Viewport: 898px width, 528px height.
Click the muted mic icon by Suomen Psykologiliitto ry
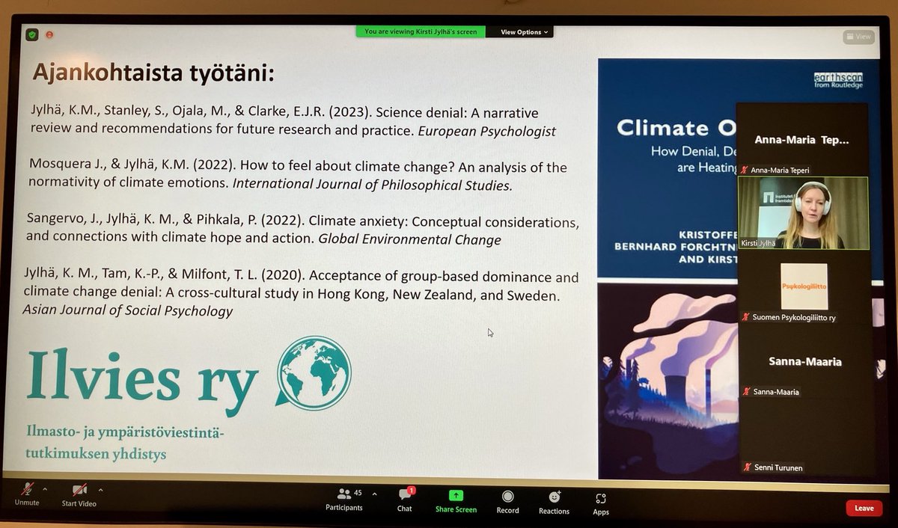click(x=746, y=317)
